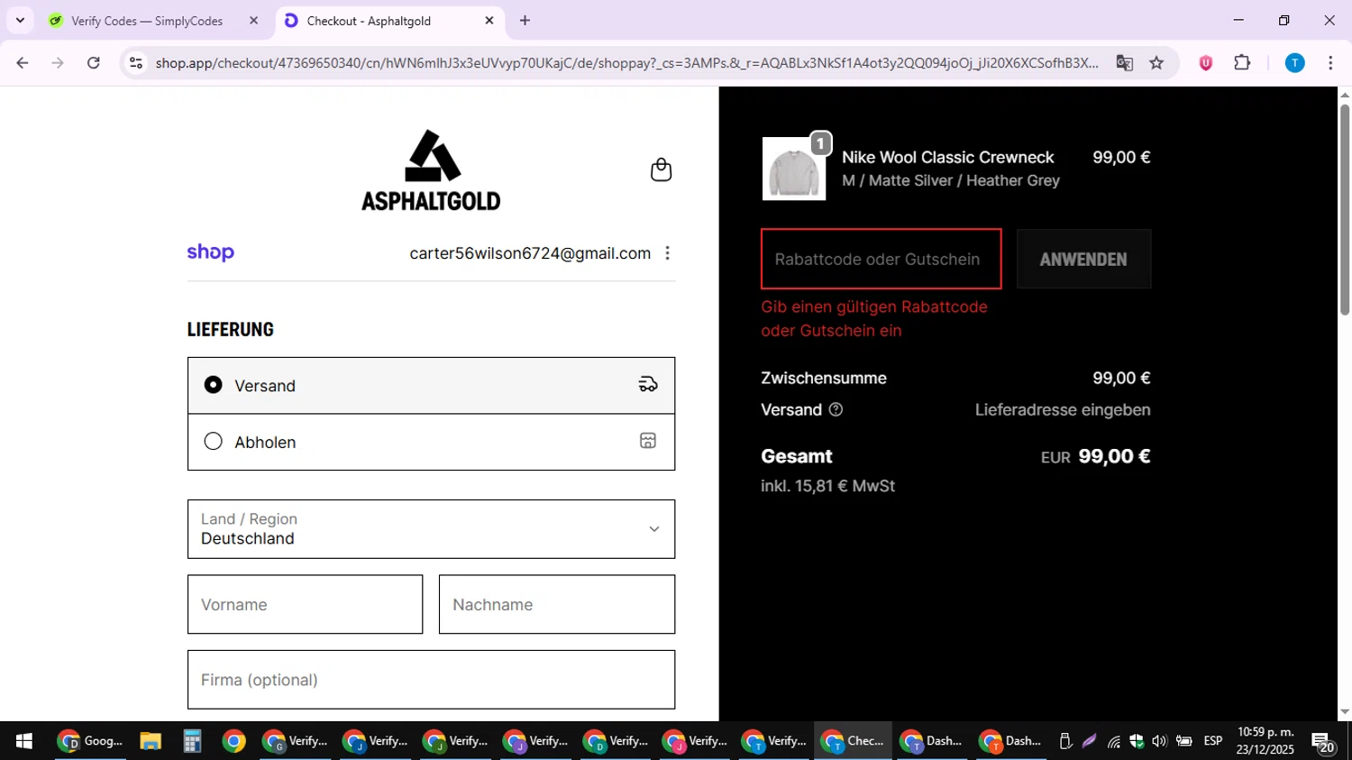Screen dimensions: 1352x760
Task: Click the Nike Wool Classic Crewneck title
Action: [x=947, y=157]
